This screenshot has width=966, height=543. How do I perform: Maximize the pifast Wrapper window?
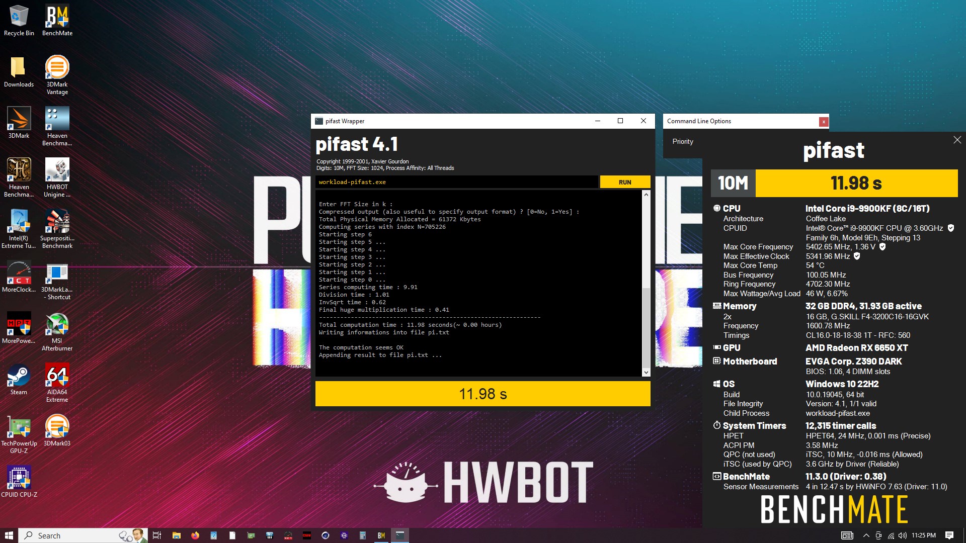[620, 121]
